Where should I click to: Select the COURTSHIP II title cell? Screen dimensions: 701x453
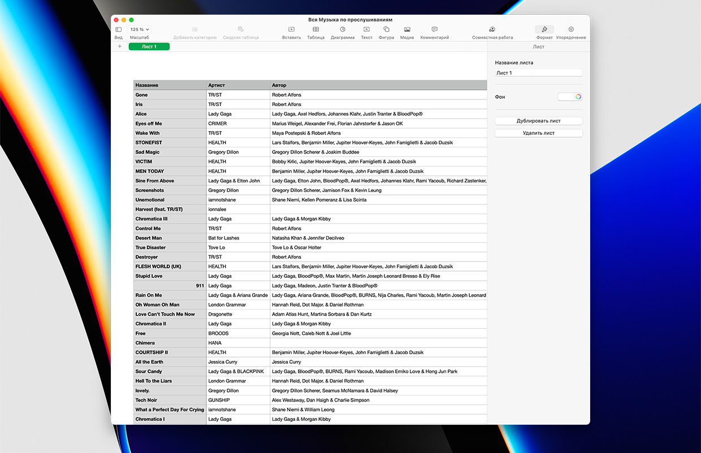[170, 352]
